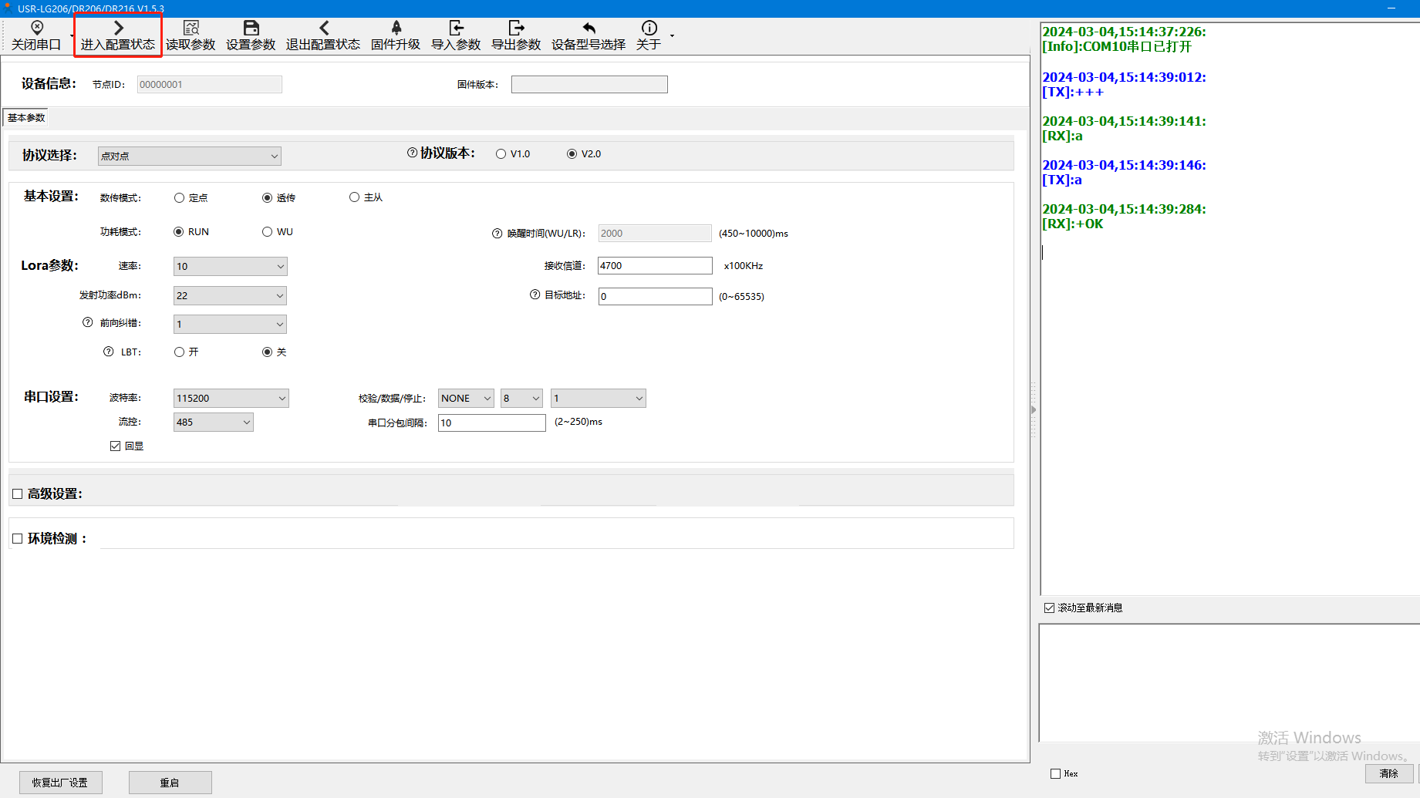
Task: Open the 前向纠错 dropdown
Action: pyautogui.click(x=231, y=325)
